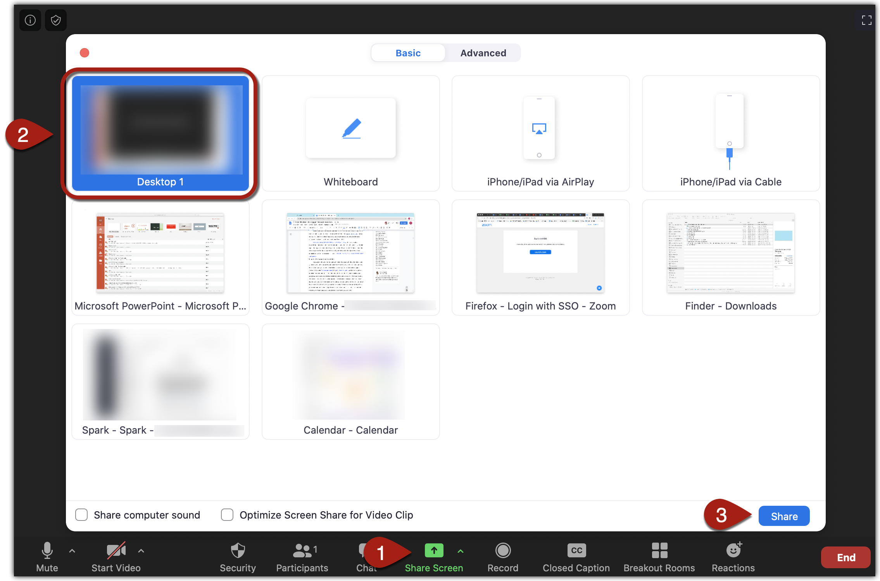Click the red End meeting button

[845, 556]
